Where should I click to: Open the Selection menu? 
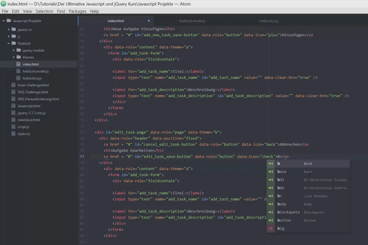click(x=44, y=11)
